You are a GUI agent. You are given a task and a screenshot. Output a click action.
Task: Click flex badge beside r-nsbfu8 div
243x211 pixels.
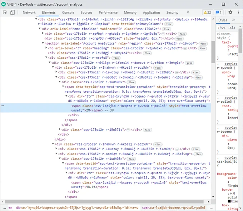(x=116, y=58)
